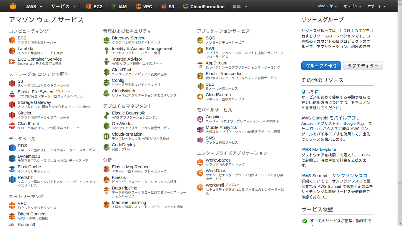
Task: Click the CloudTrail icon
Action: [x=106, y=72]
